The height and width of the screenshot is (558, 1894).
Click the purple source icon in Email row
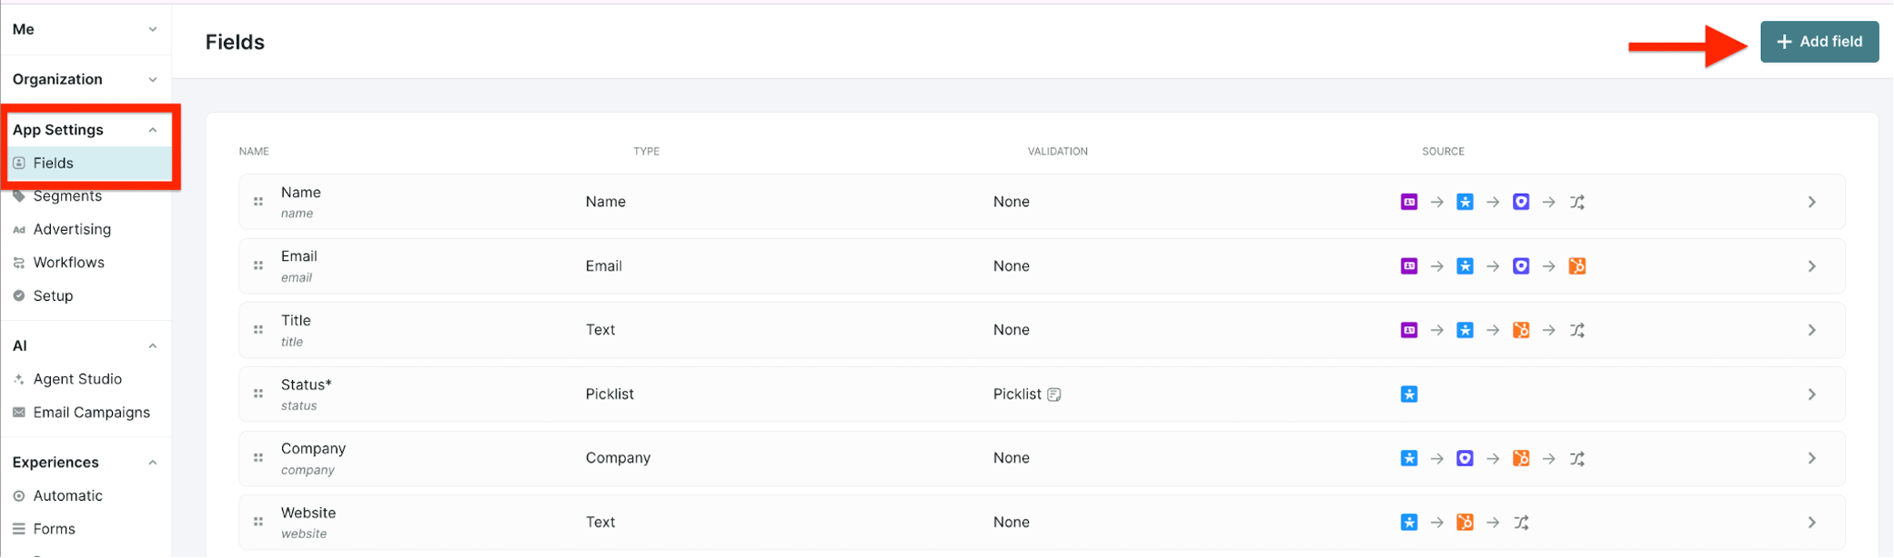pos(1408,266)
